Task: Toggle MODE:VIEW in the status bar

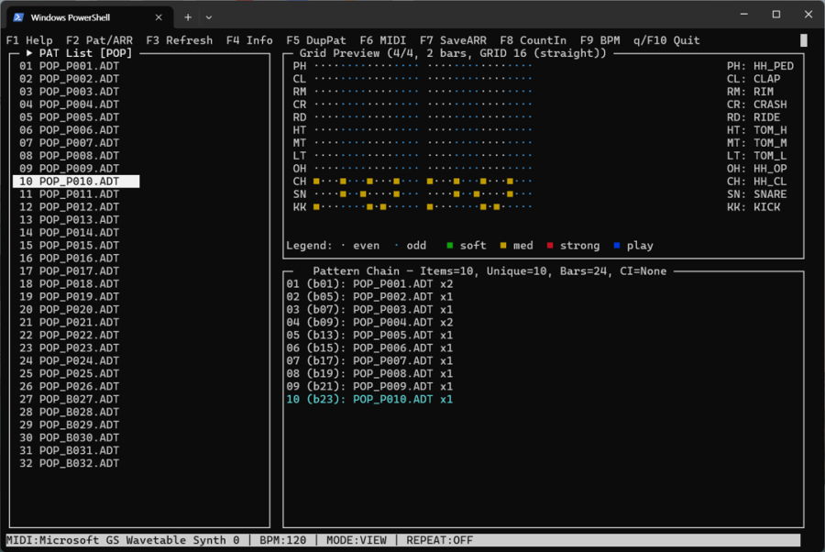Action: pyautogui.click(x=357, y=540)
